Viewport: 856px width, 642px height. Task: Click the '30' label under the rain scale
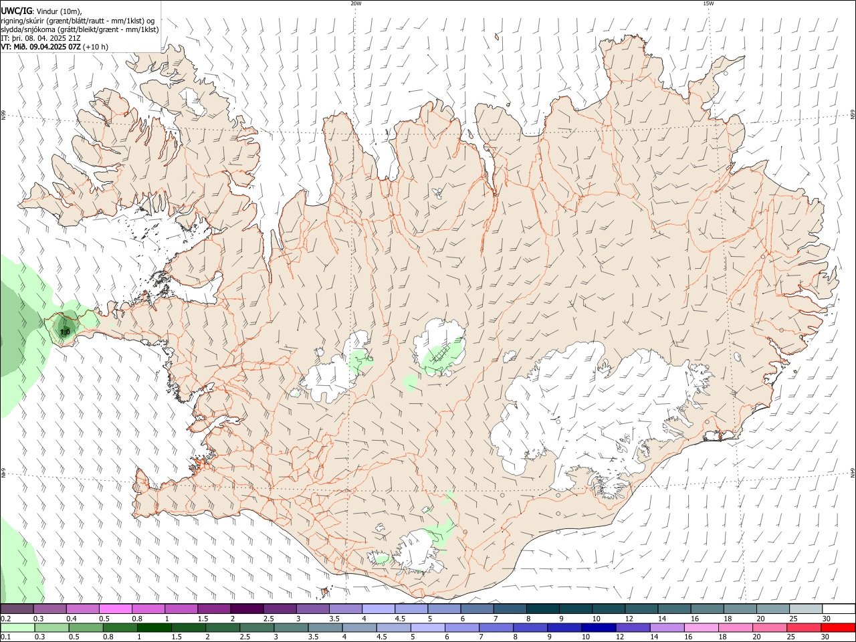coord(825,637)
